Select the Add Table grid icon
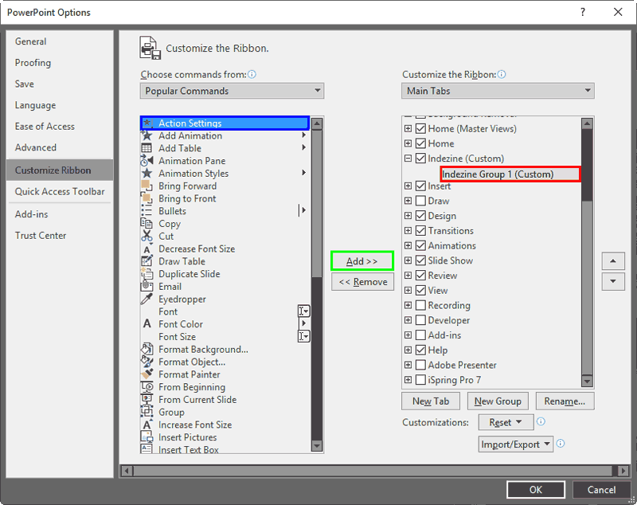The image size is (637, 505). [x=147, y=148]
